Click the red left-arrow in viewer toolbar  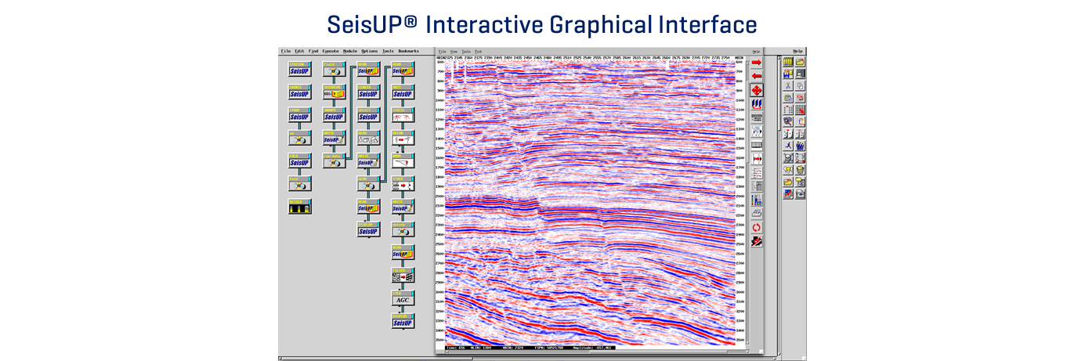pos(757,76)
